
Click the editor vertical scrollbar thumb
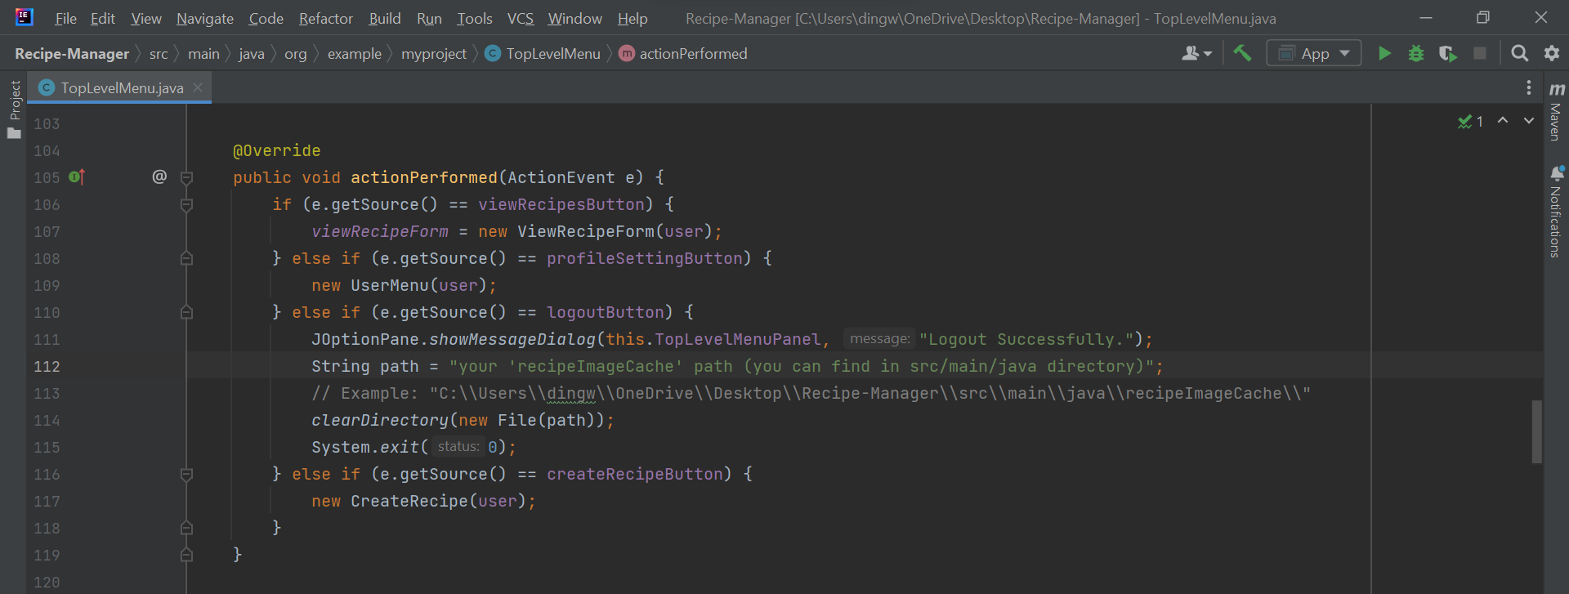coord(1536,431)
